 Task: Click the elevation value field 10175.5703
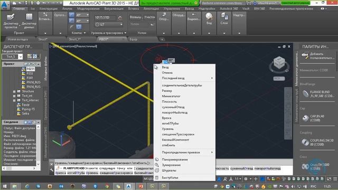coord(106,17)
